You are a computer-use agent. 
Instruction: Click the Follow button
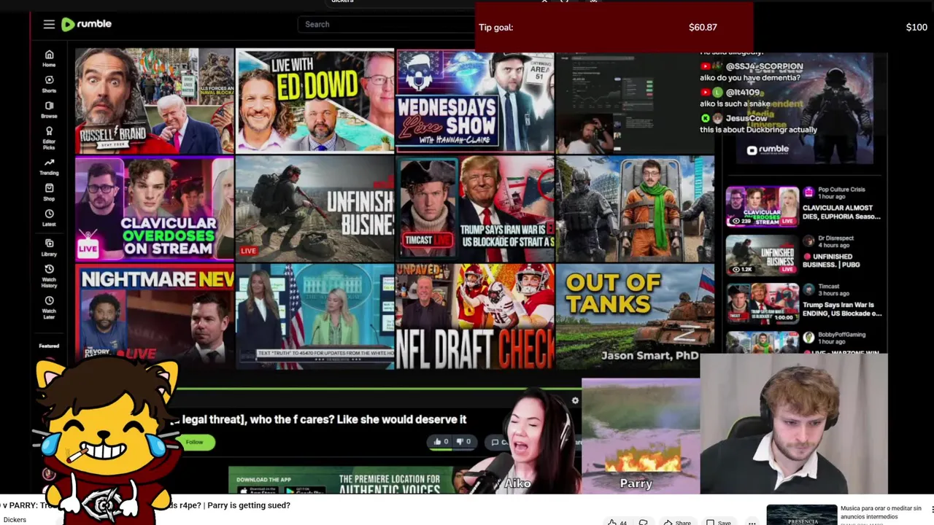coord(195,442)
